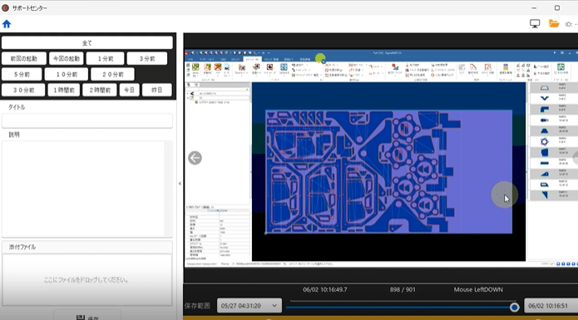Screen dimensions: 578x320
Task: Select the 2時間前 filter
Action: pyautogui.click(x=100, y=91)
